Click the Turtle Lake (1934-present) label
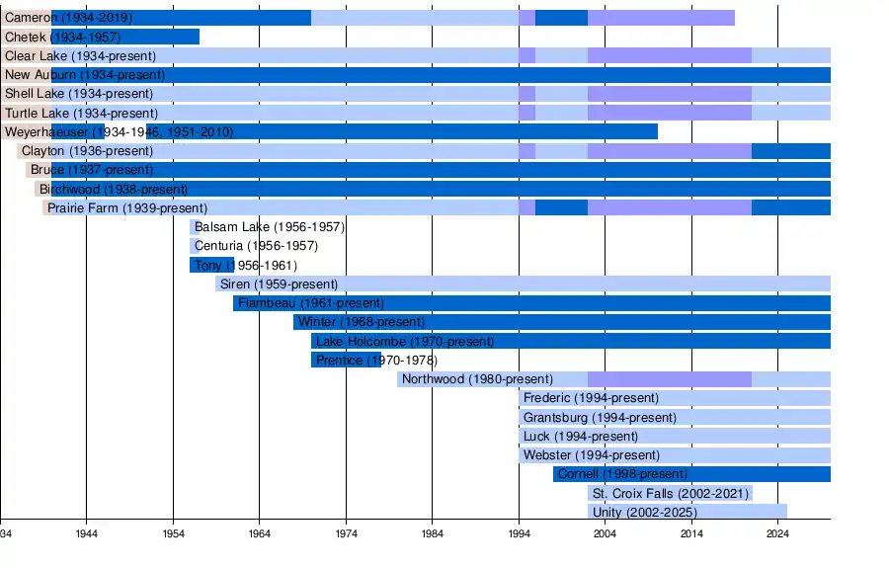 click(x=81, y=114)
